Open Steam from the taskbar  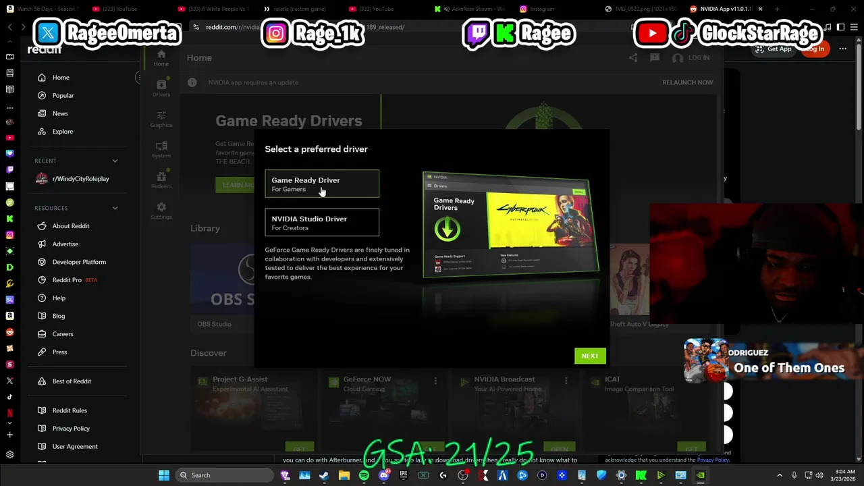tap(324, 475)
